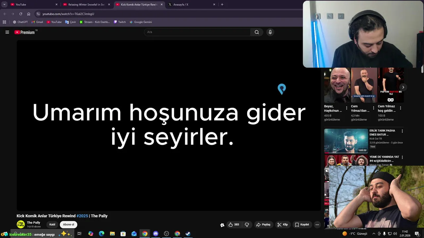
Task: Click the Katıl join button
Action: [52, 224]
